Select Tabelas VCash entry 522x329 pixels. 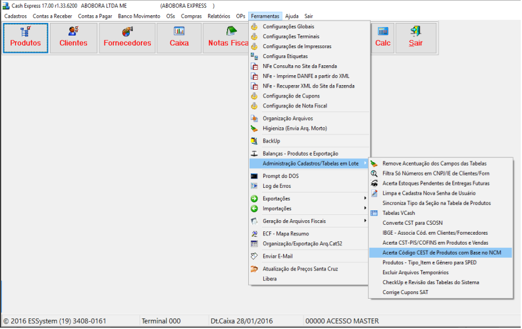[x=399, y=213]
